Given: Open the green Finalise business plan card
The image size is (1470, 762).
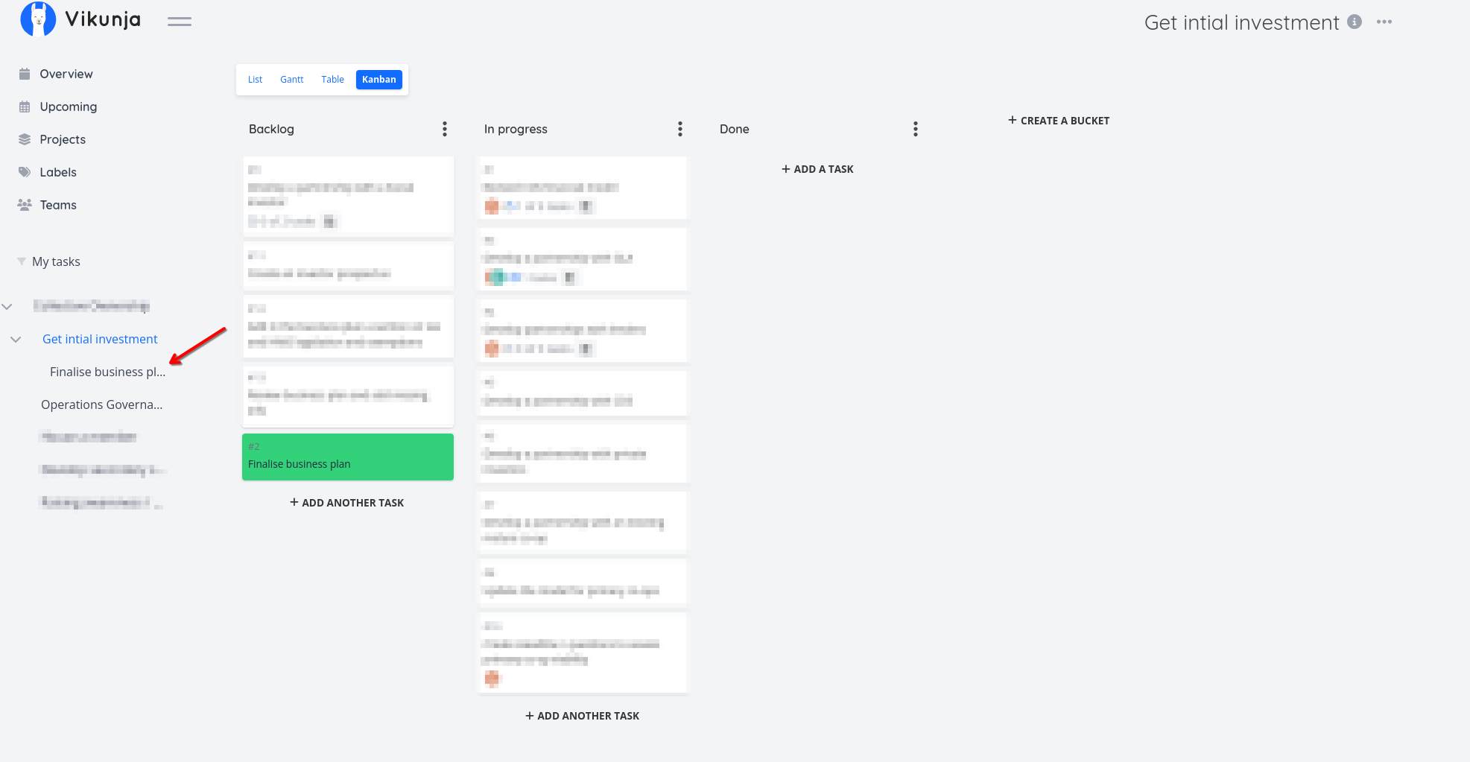Looking at the screenshot, I should point(347,457).
